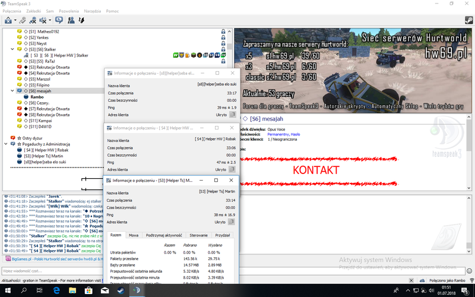Open the Narzędzia menu

point(93,11)
